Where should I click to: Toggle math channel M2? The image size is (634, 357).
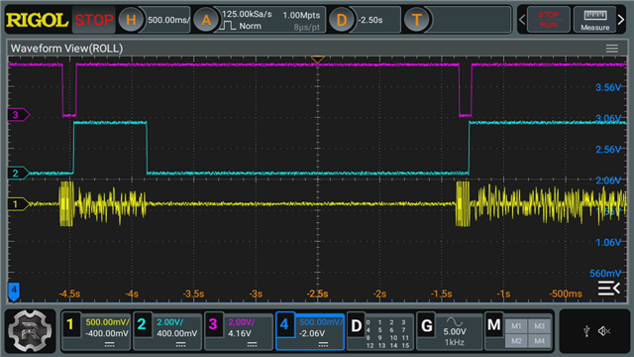516,341
